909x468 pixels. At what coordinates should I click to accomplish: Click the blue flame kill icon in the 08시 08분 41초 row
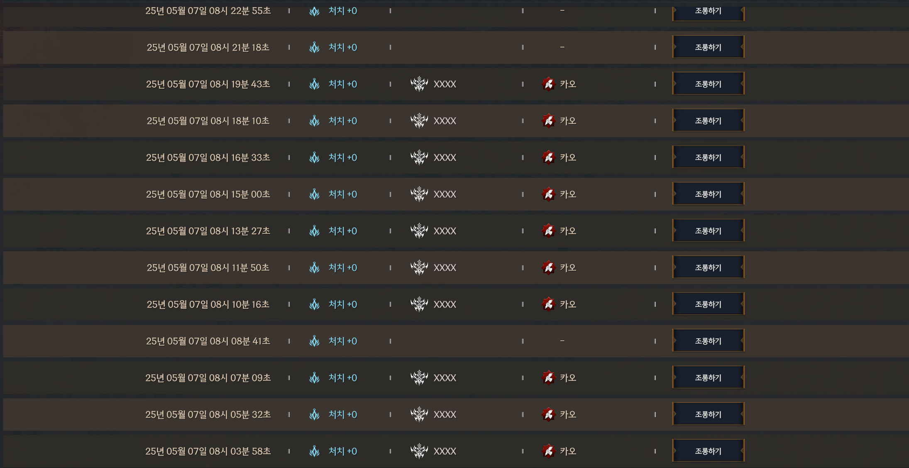point(314,341)
